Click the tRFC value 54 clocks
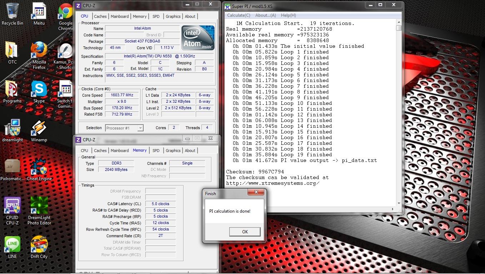 [160, 229]
